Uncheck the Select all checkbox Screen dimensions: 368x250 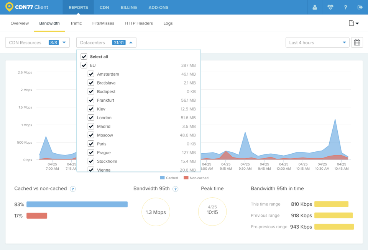tap(84, 57)
